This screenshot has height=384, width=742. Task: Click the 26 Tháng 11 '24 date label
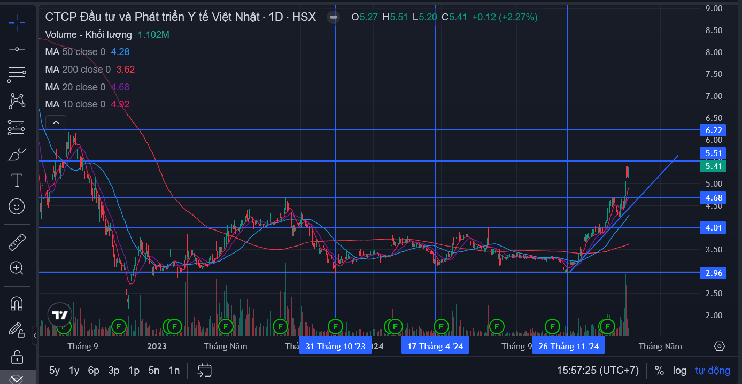pos(569,346)
